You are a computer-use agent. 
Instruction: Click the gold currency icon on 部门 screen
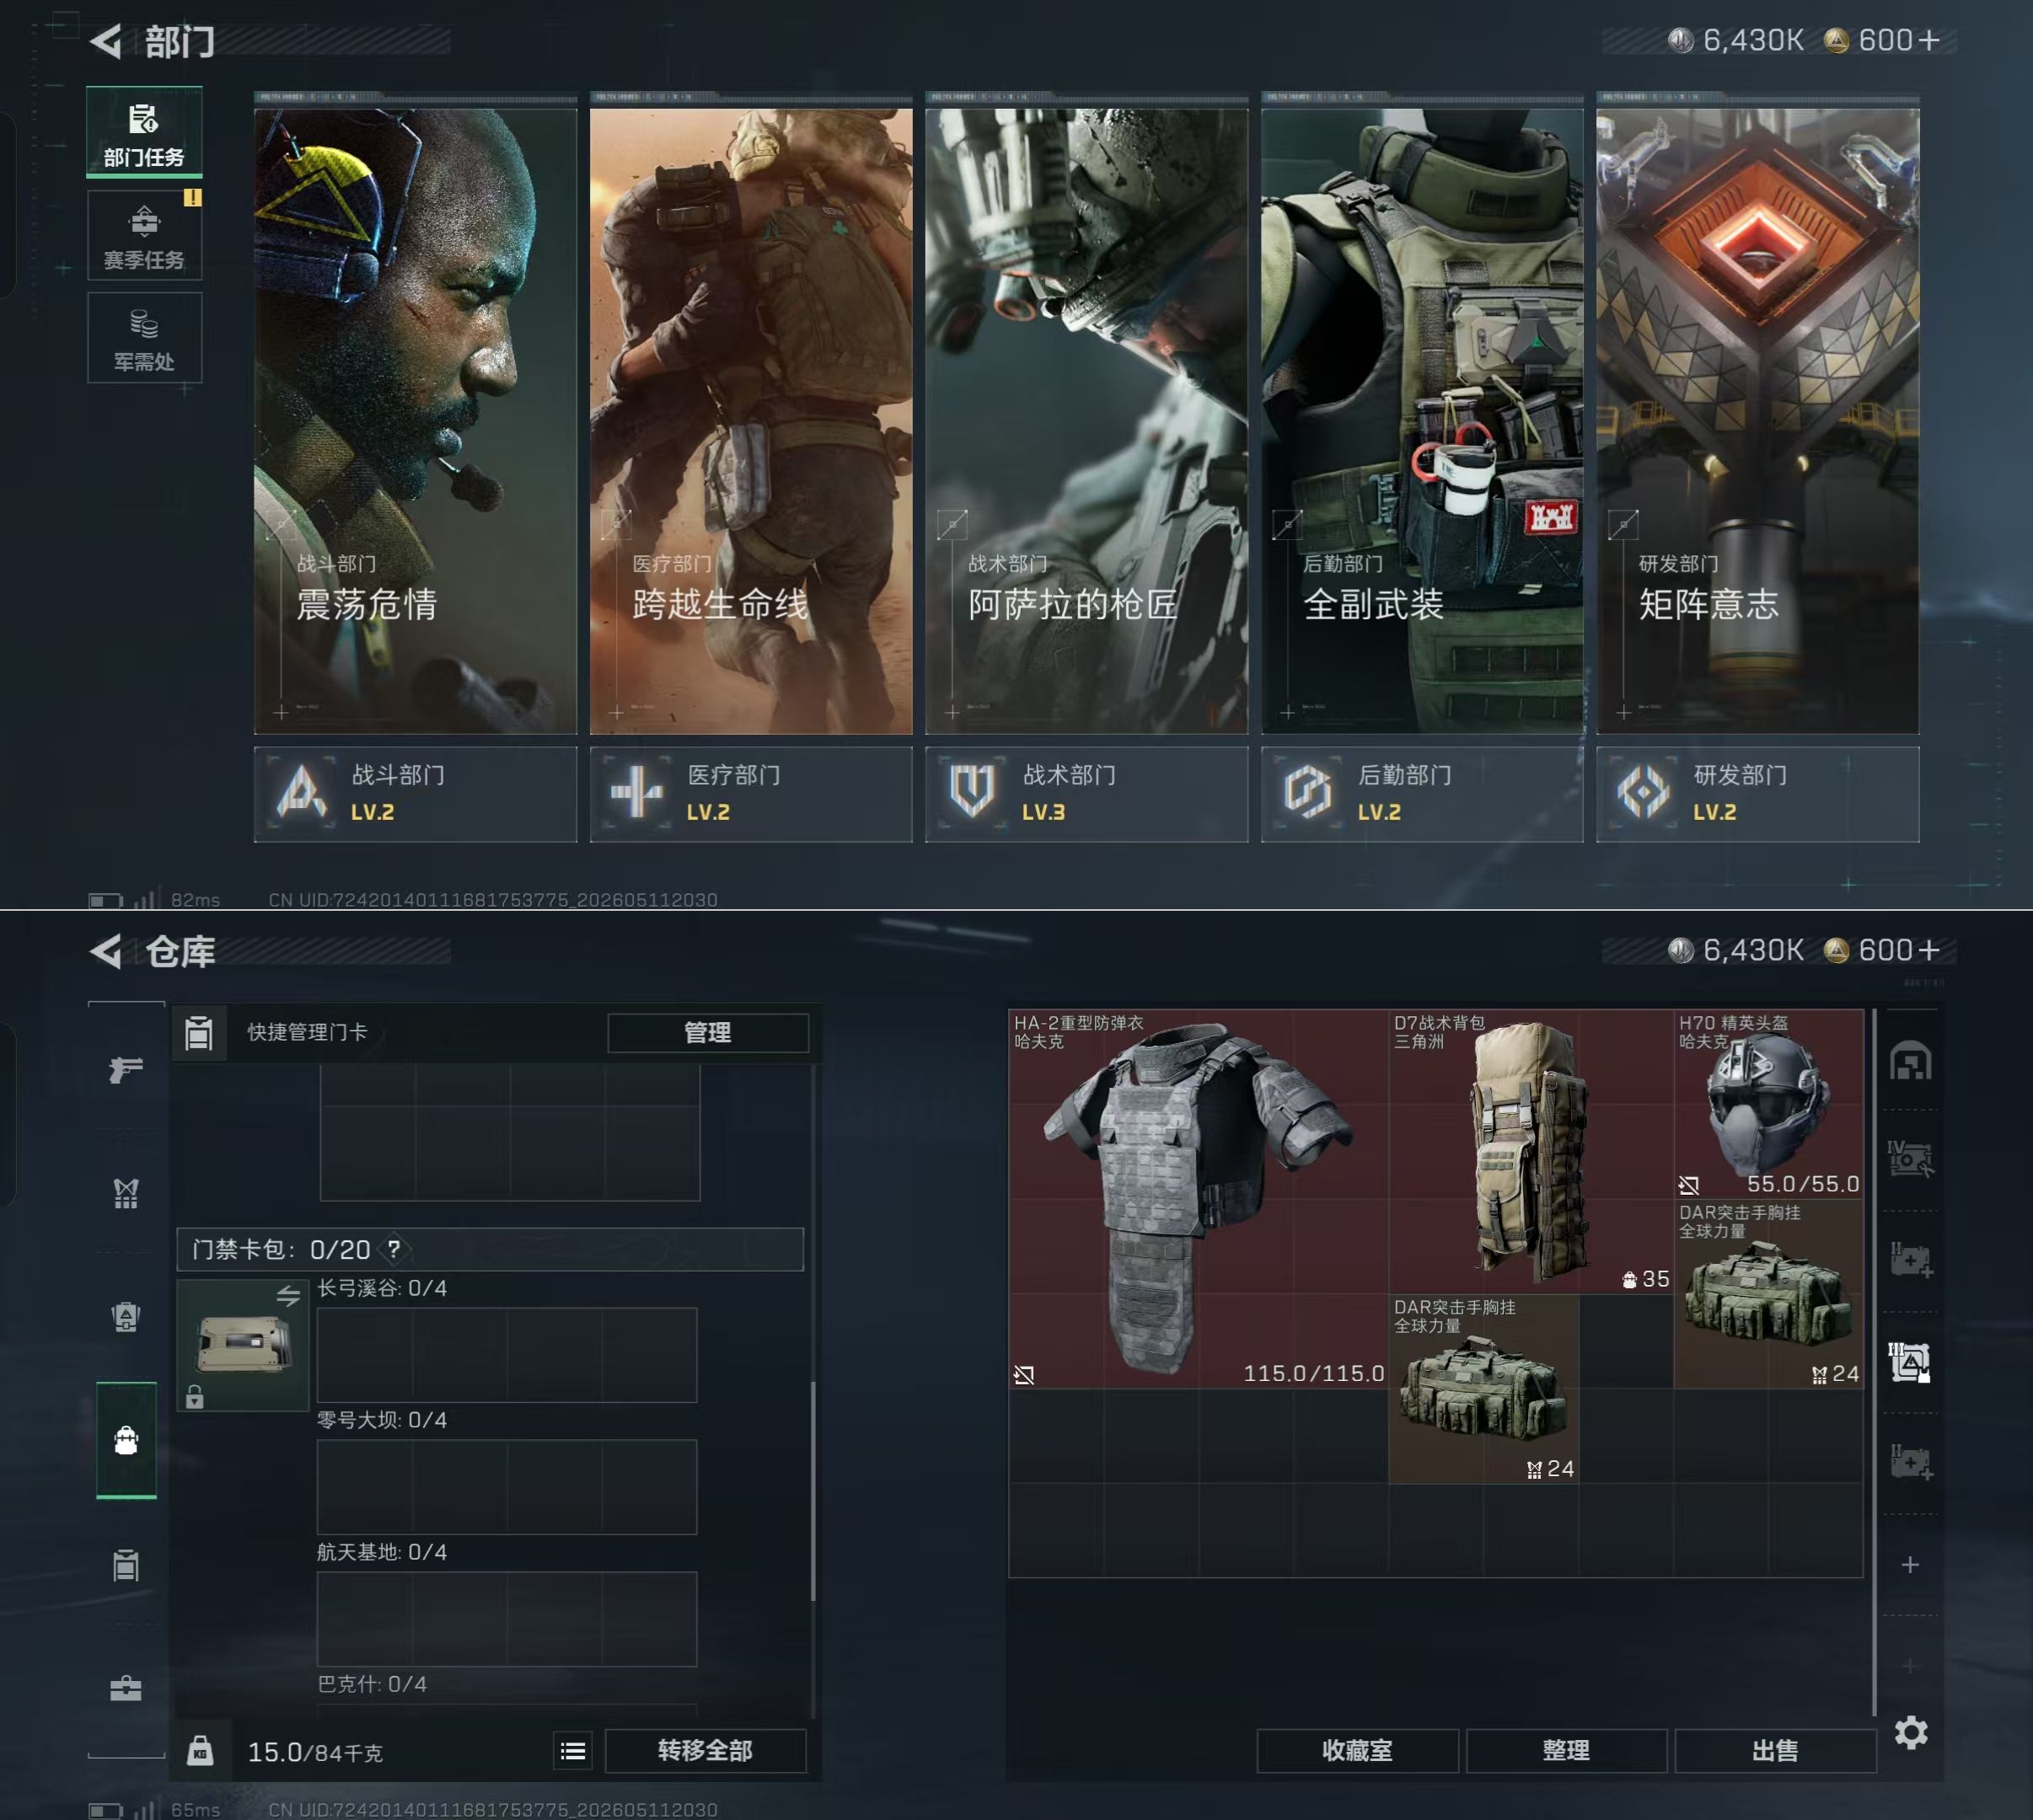[1836, 40]
